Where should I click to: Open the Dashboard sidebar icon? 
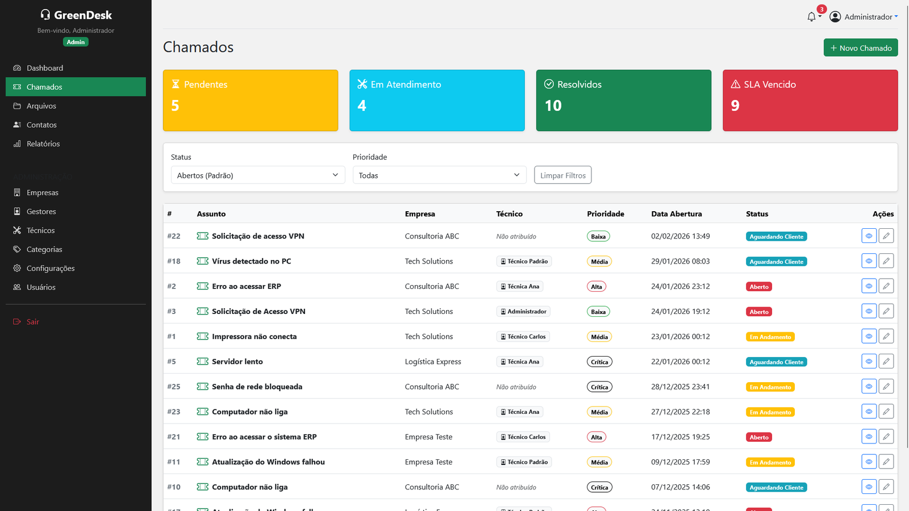tap(17, 68)
